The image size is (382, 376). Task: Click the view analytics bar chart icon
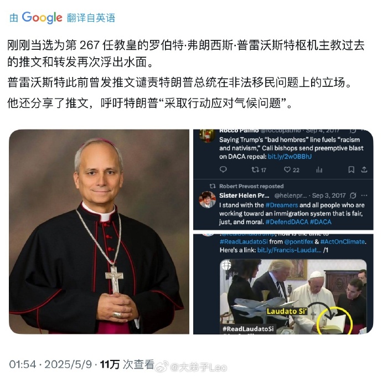(319, 169)
